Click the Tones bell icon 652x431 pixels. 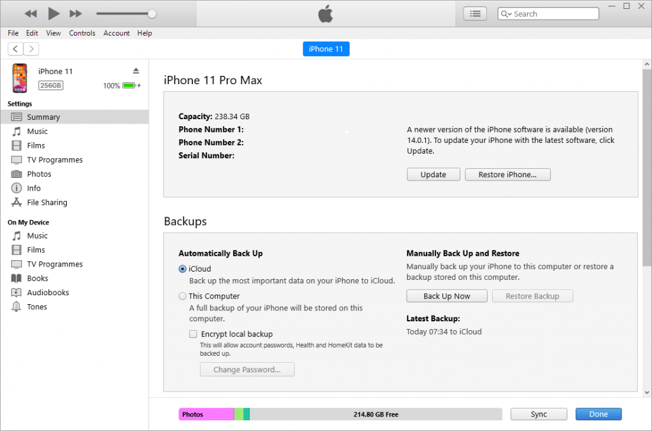click(x=16, y=307)
